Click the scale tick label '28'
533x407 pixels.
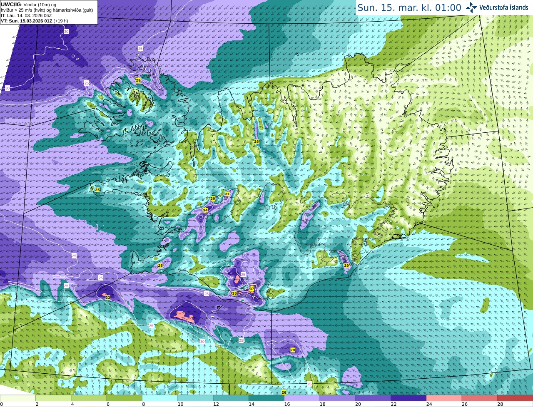tap(500, 404)
